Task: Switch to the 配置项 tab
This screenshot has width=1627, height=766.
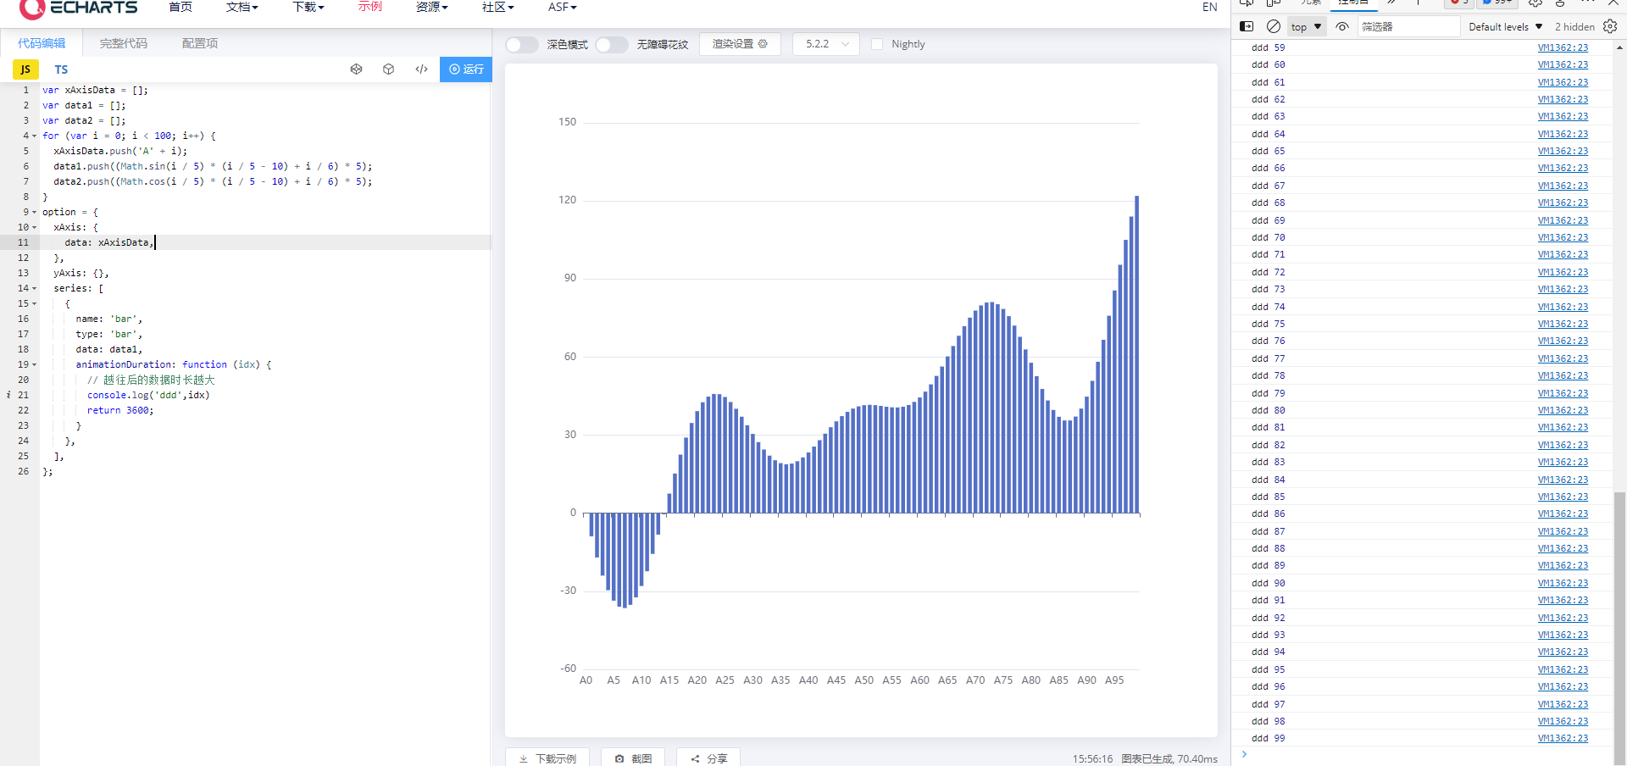Action: pos(200,43)
